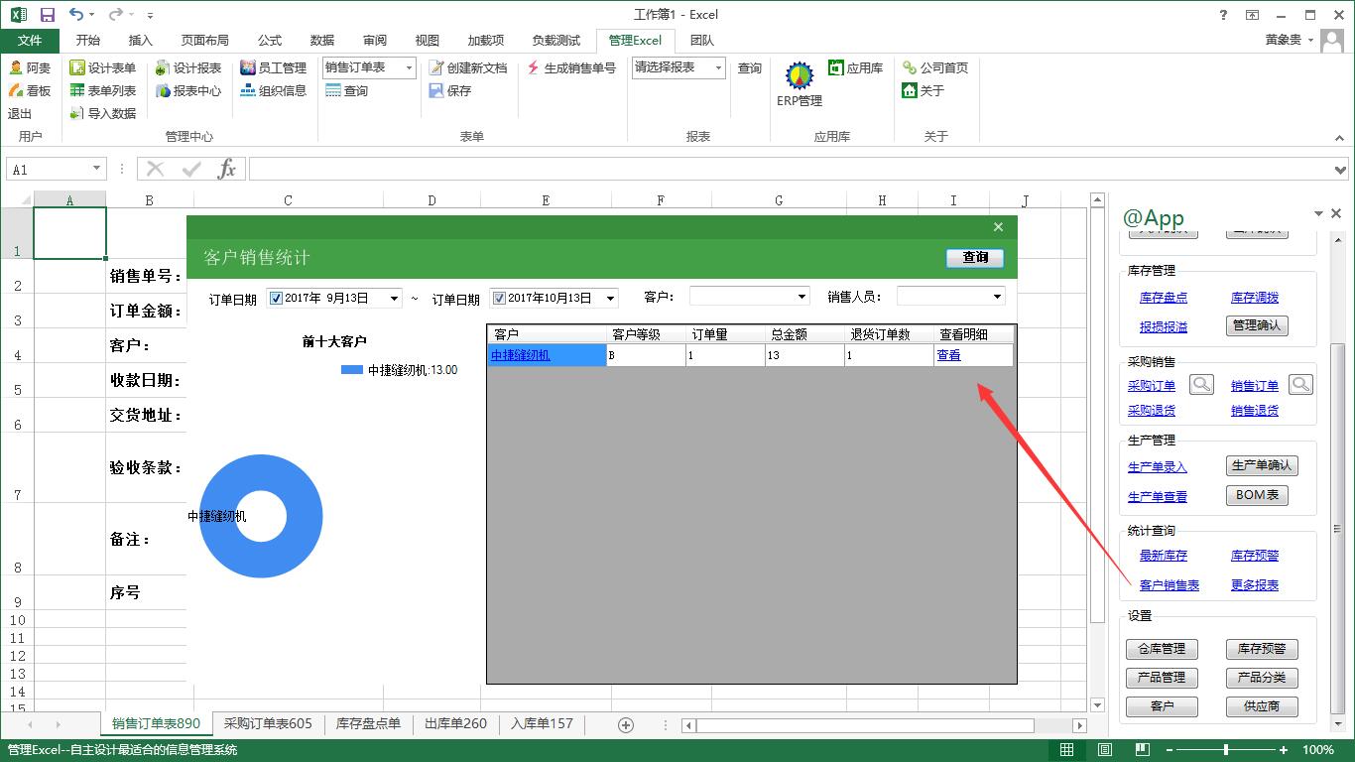This screenshot has height=762, width=1355.
Task: Open the 阿贵 user profile
Action: click(x=30, y=67)
